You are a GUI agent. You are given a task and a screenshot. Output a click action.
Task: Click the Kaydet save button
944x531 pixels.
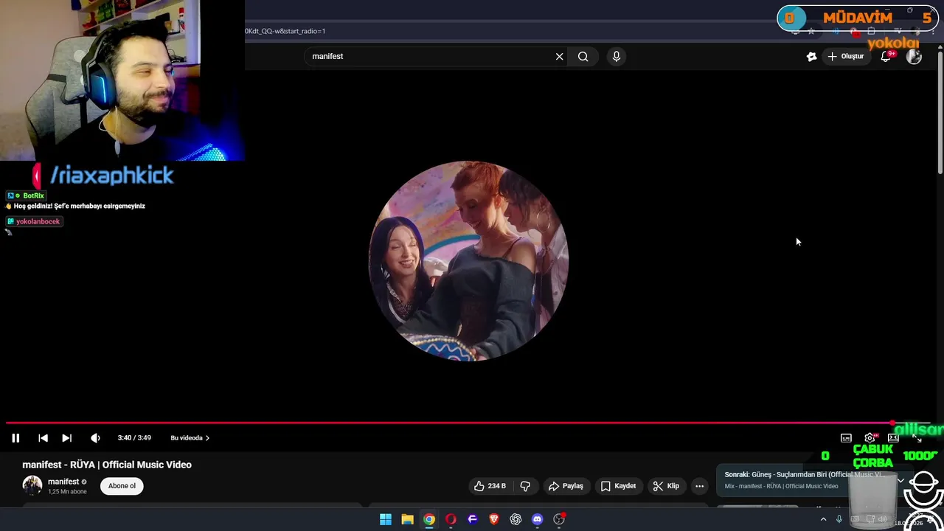click(x=618, y=486)
